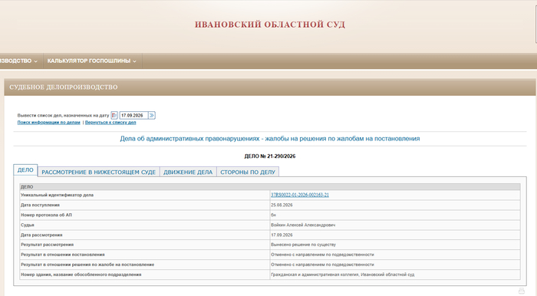
Task: Click the value Вынесено решение по существу
Action: (x=303, y=245)
